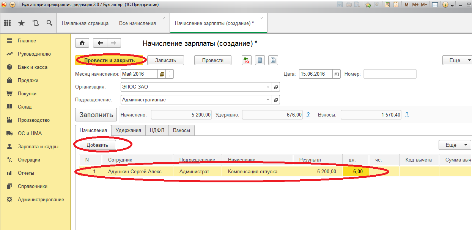This screenshot has width=472, height=230.
Task: Navigate back with left arrow button
Action: pos(100,43)
